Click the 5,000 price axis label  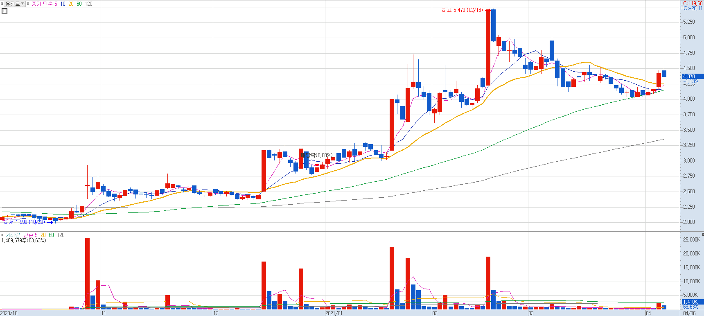(x=689, y=37)
